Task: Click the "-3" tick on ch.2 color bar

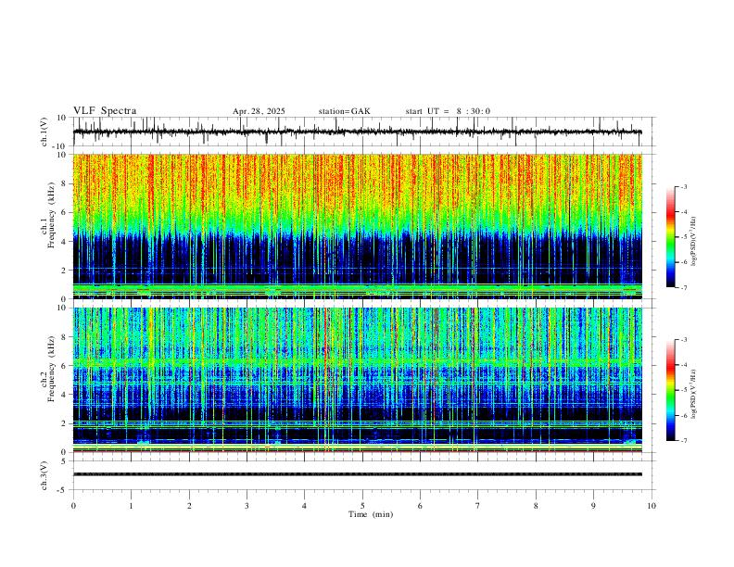Action: click(x=684, y=340)
